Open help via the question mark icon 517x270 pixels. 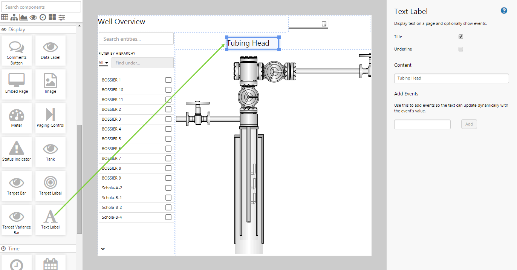click(x=504, y=11)
